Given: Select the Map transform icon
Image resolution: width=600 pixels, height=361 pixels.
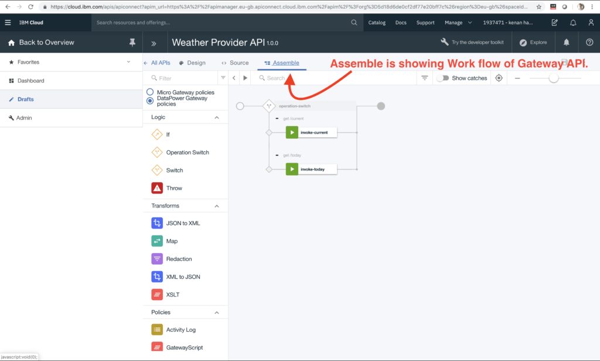Looking at the screenshot, I should pos(157,241).
